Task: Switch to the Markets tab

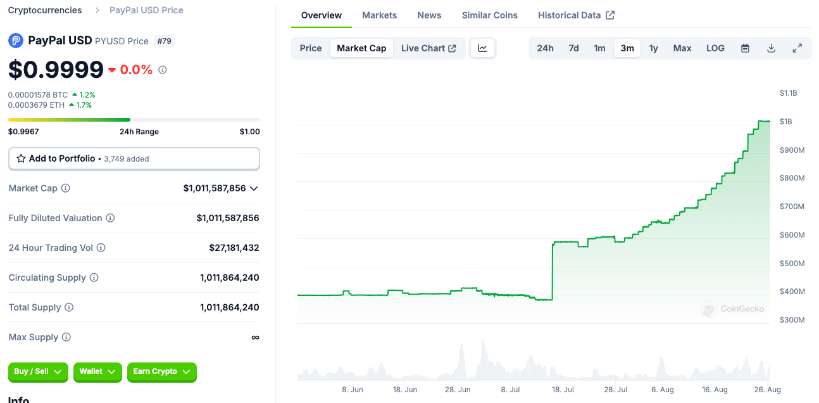Action: pyautogui.click(x=379, y=15)
